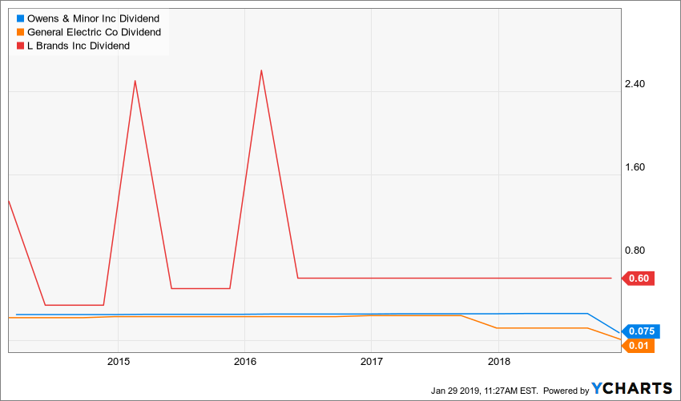Viewport: 681px width, 401px height.
Task: Click the 2016 x-axis label
Action: 244,362
